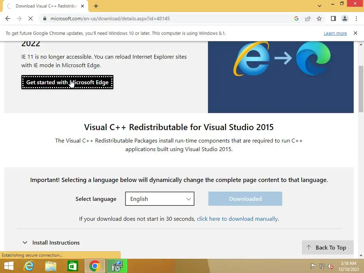Image resolution: width=364 pixels, height=273 pixels.
Task: Open File Explorer from the taskbar
Action: tap(50, 266)
